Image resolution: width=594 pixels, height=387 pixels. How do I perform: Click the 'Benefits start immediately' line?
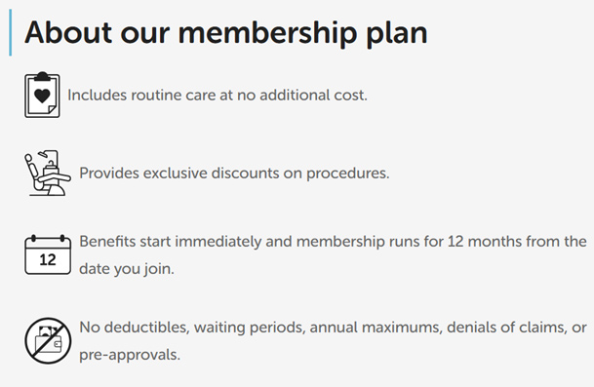point(333,242)
